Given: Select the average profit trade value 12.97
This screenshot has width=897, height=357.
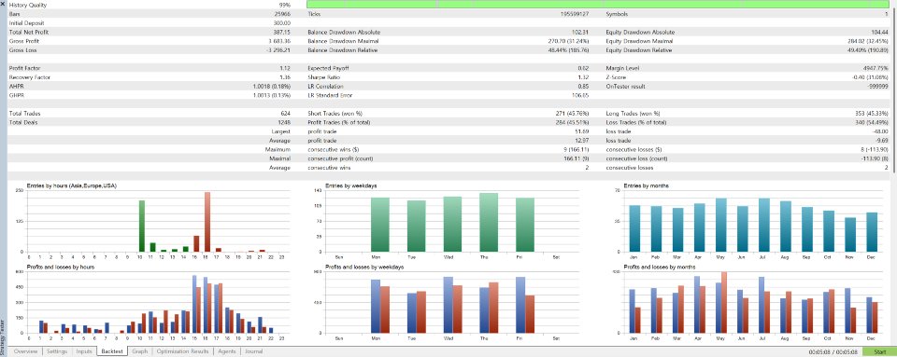Looking at the screenshot, I should click(581, 141).
